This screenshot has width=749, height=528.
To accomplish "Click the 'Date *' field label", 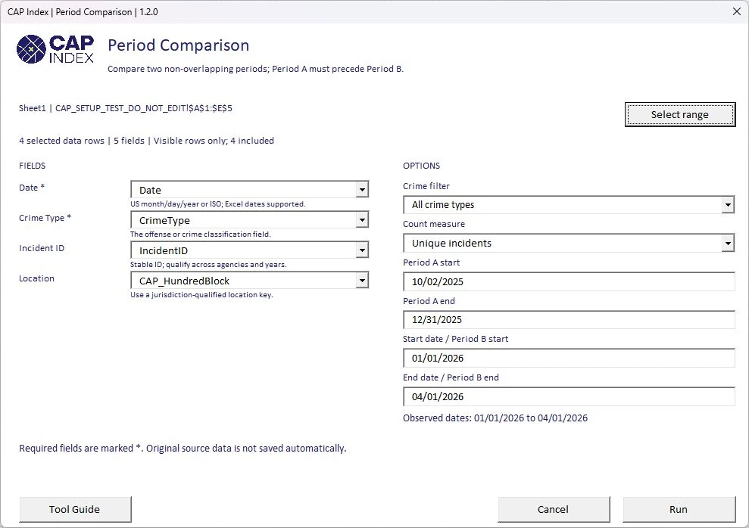I will click(x=32, y=188).
